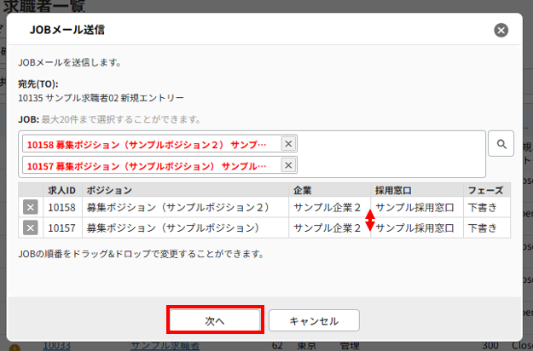Click the 求人ID column header
The image size is (533, 351).
(x=62, y=189)
